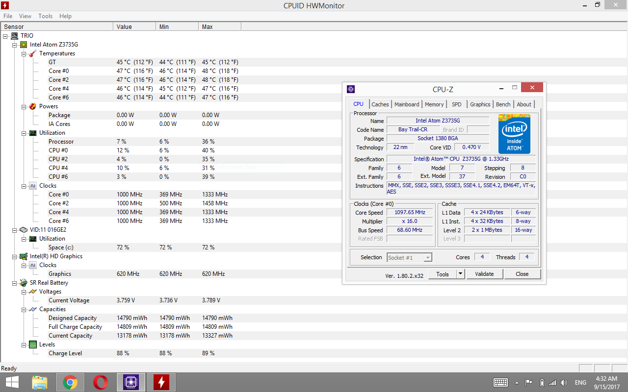Click the SR Real Battery icon
Screen dimensions: 628x392
coord(24,283)
